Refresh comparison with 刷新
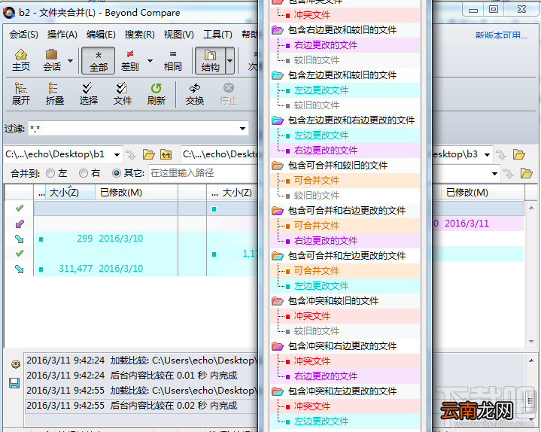This screenshot has height=432, width=541. [x=156, y=94]
